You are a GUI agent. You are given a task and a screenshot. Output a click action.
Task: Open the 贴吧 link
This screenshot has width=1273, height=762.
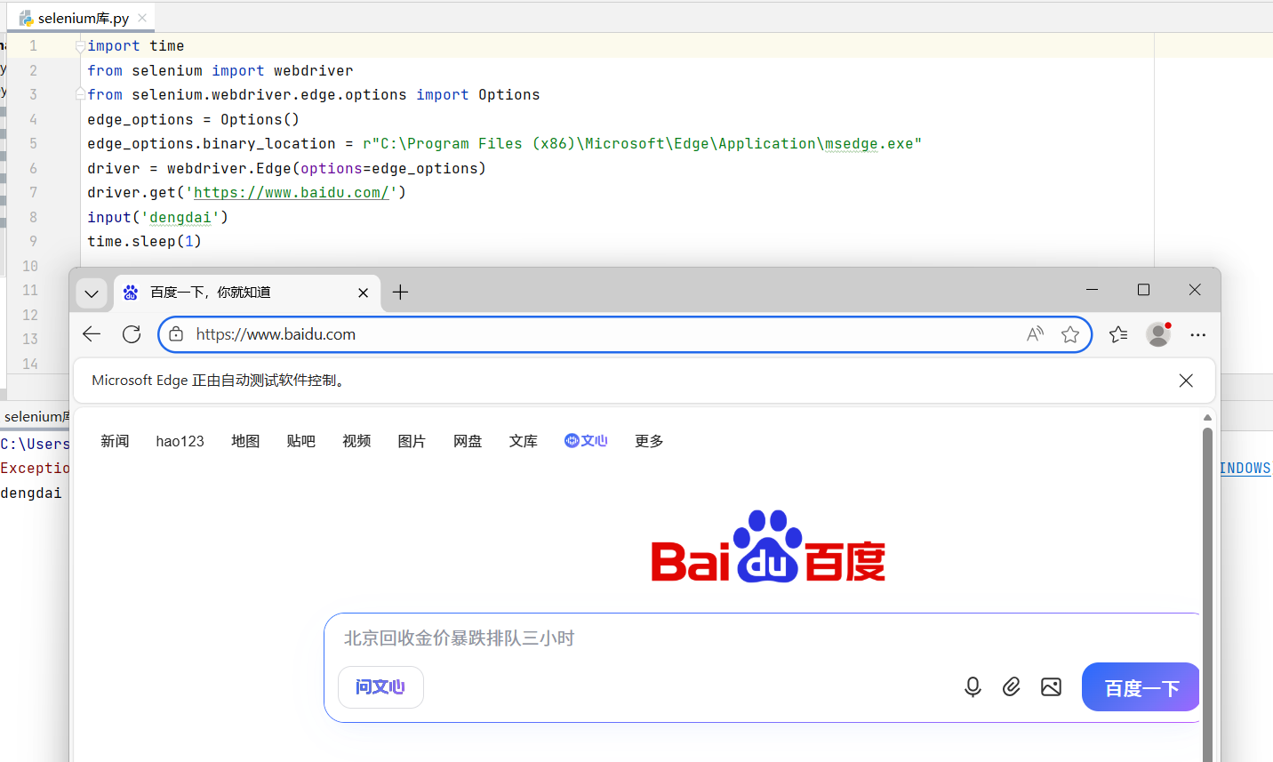click(301, 441)
